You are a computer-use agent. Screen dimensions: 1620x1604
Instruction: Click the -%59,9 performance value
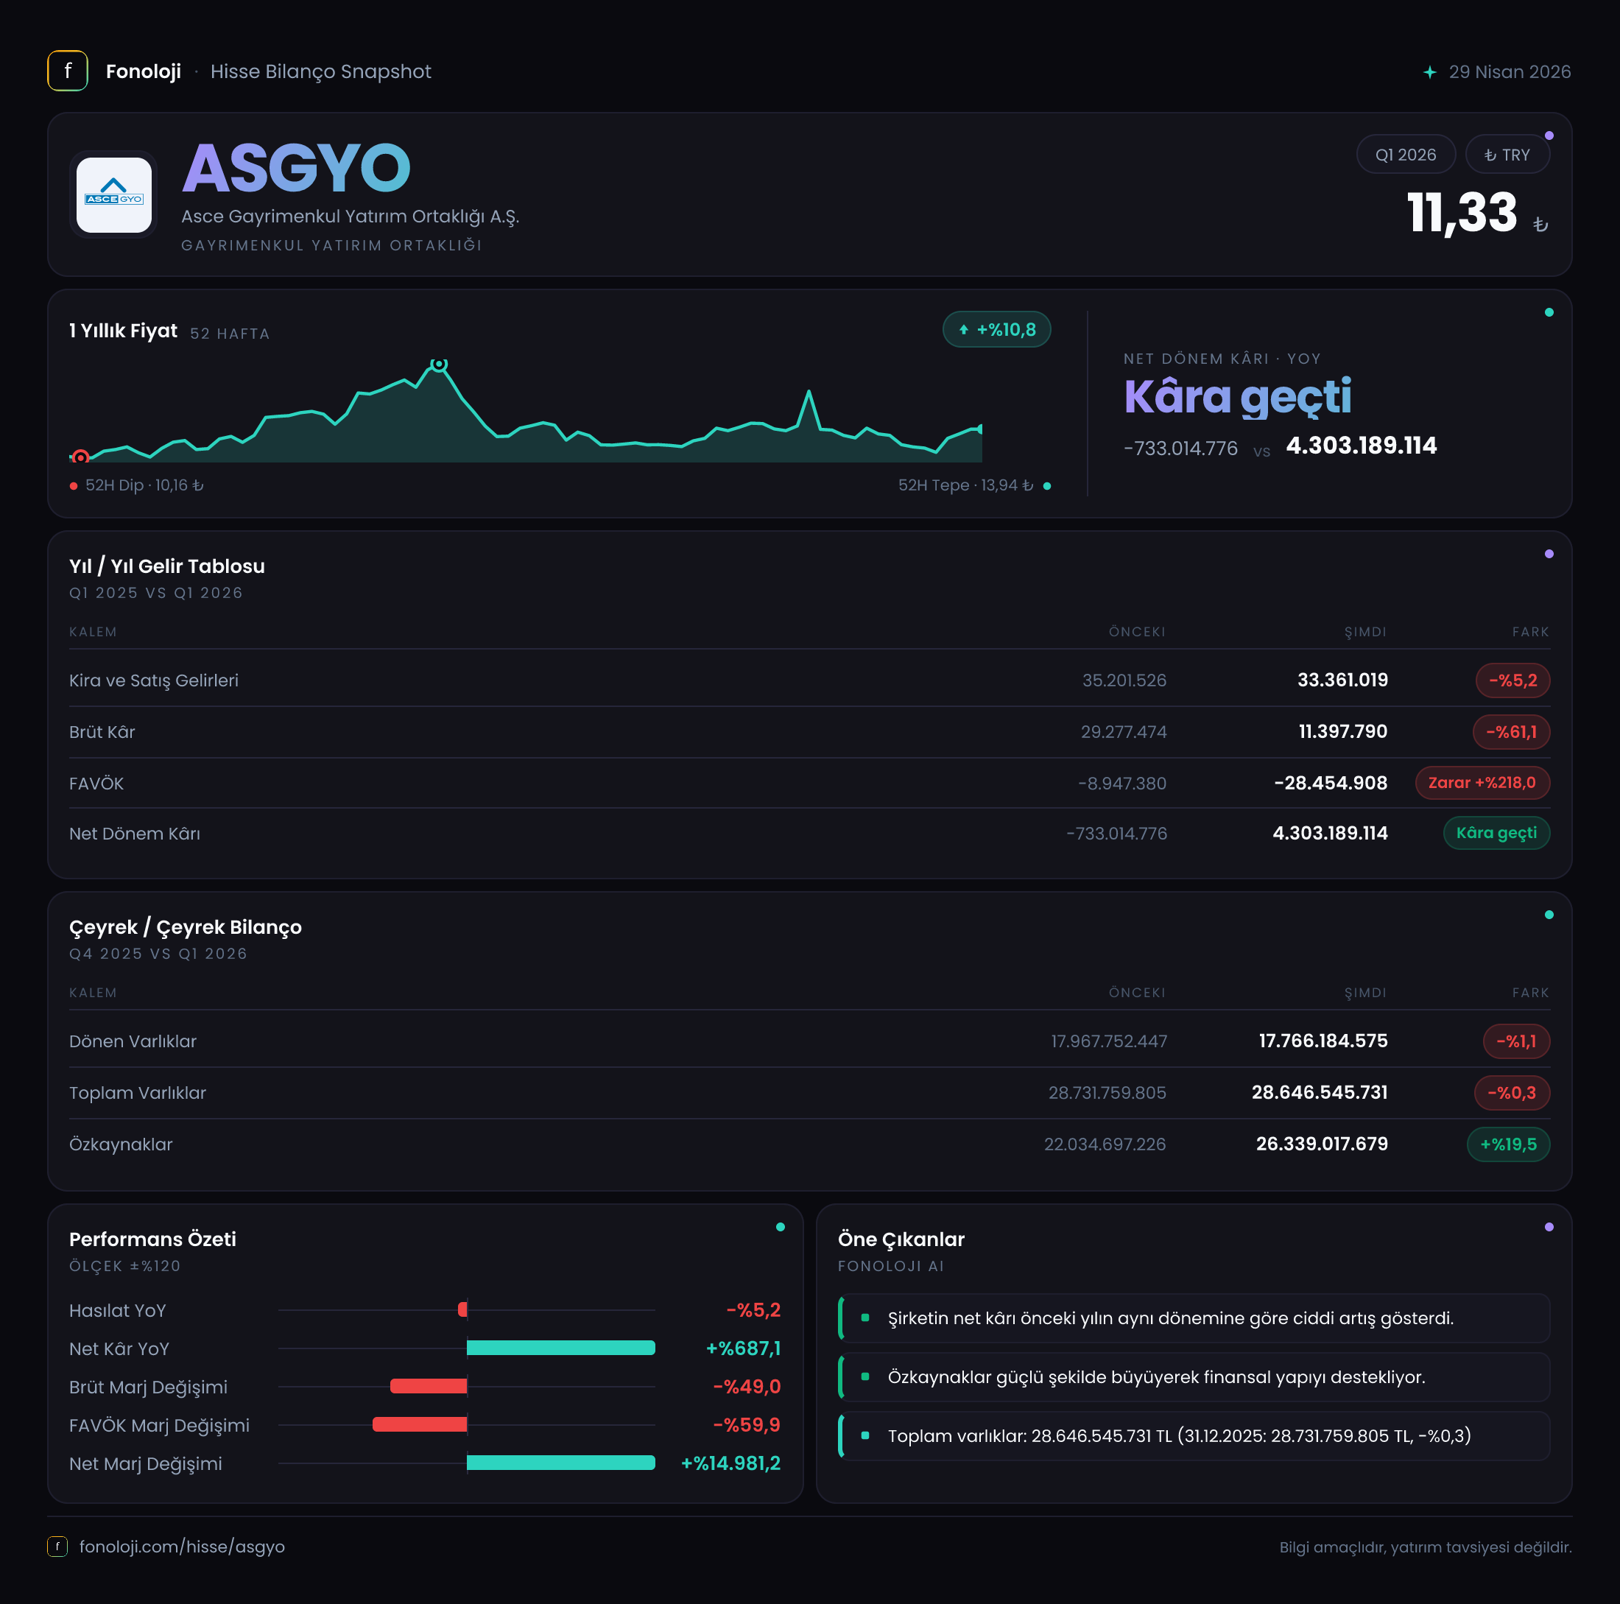click(x=747, y=1424)
